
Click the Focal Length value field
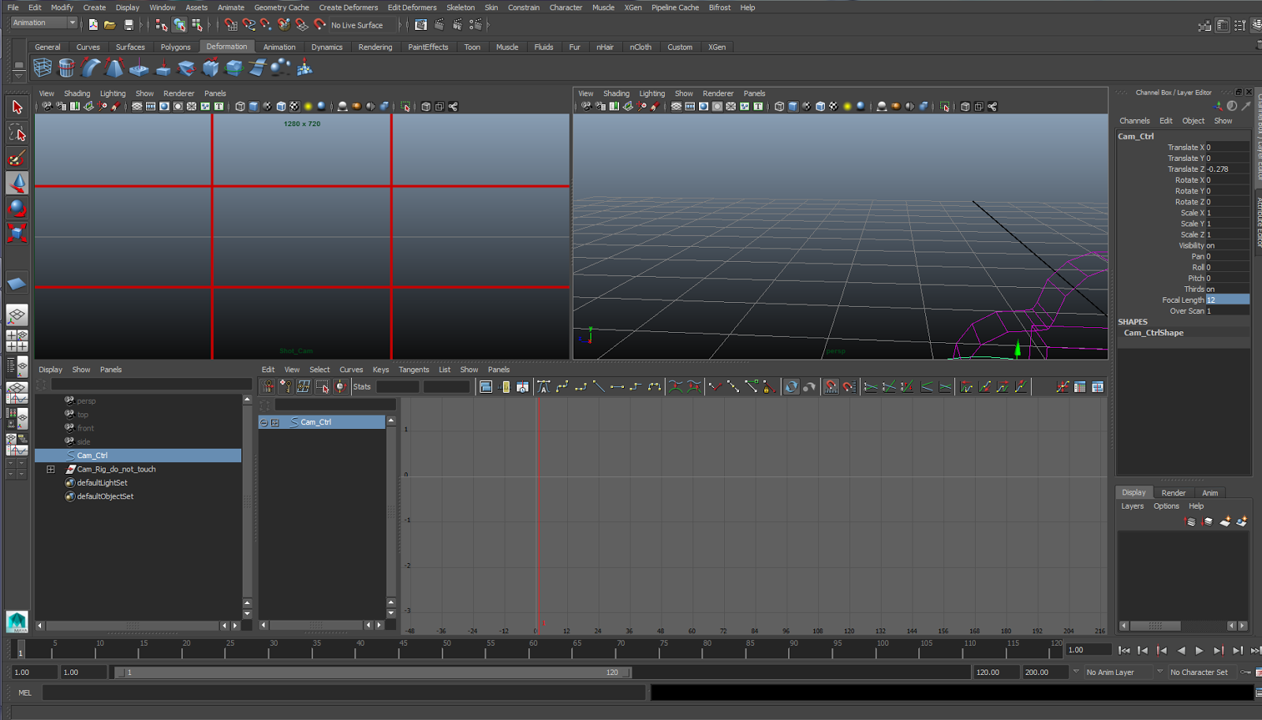tap(1227, 300)
